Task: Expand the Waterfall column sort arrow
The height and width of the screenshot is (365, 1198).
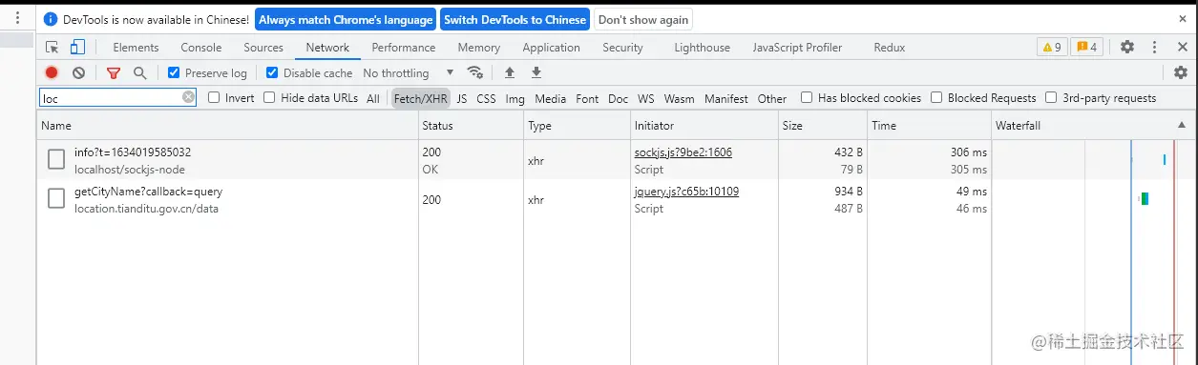Action: 1182,125
